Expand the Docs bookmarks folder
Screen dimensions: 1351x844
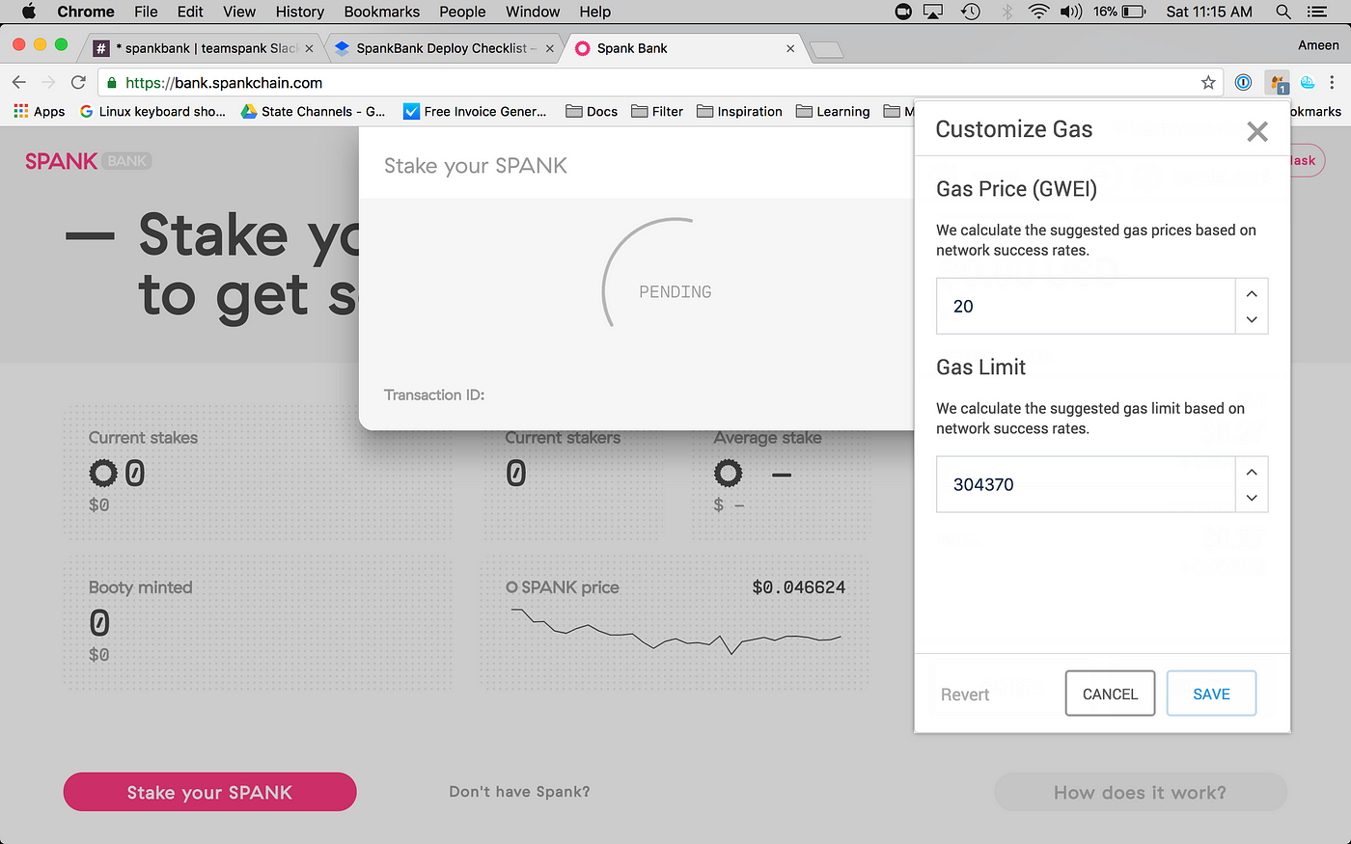pos(592,112)
